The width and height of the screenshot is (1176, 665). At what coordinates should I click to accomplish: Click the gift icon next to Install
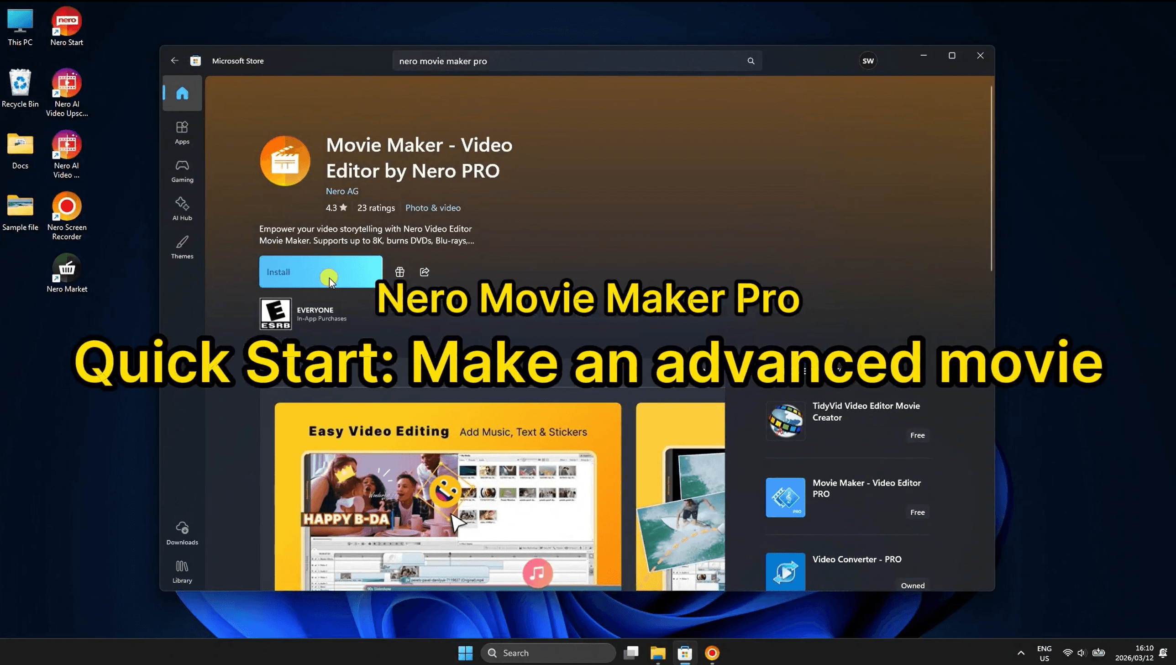[x=399, y=272]
